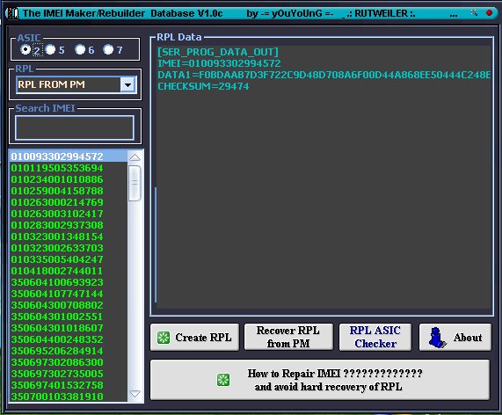Viewport: 502px width, 415px height.
Task: Click the blue About figure icon
Action: [437, 338]
